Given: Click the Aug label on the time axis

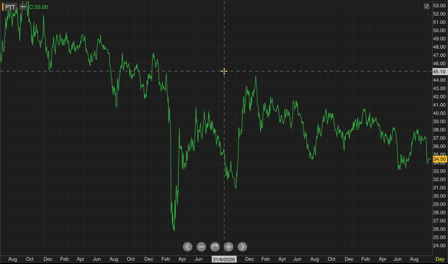Looking at the screenshot, I should [13, 259].
